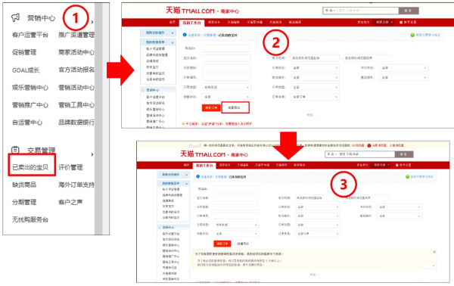Open the 商品 search-type dropdown in page marked 2
Viewport: 454px width, 286px height.
330,11
